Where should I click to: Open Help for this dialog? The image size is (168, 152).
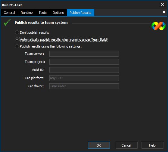coord(152,145)
